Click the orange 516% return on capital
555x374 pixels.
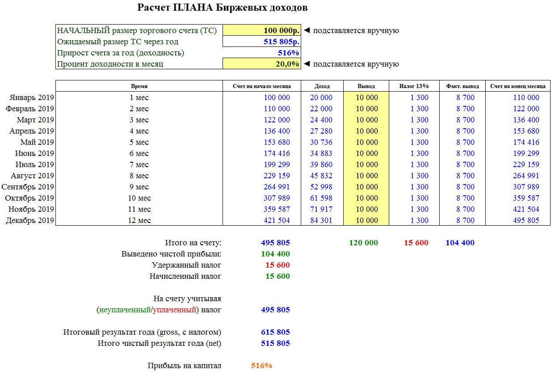coord(261,366)
